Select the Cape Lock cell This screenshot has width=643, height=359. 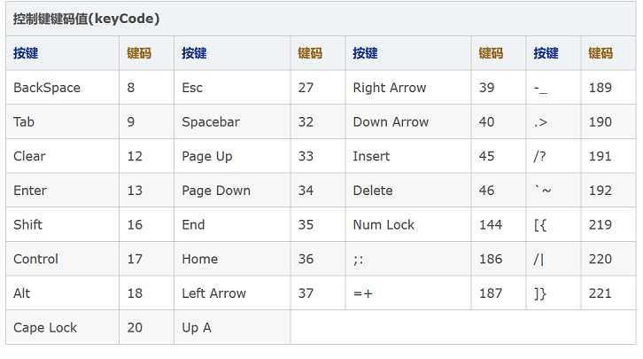[45, 328]
